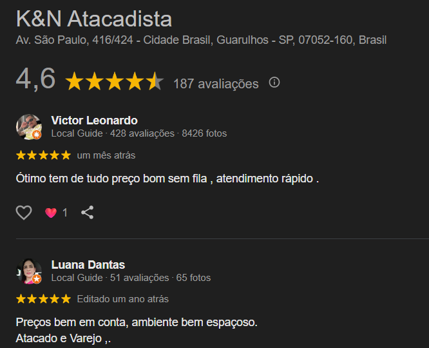The height and width of the screenshot is (348, 429).
Task: Click Victor's five-star review rating
Action: tap(44, 155)
